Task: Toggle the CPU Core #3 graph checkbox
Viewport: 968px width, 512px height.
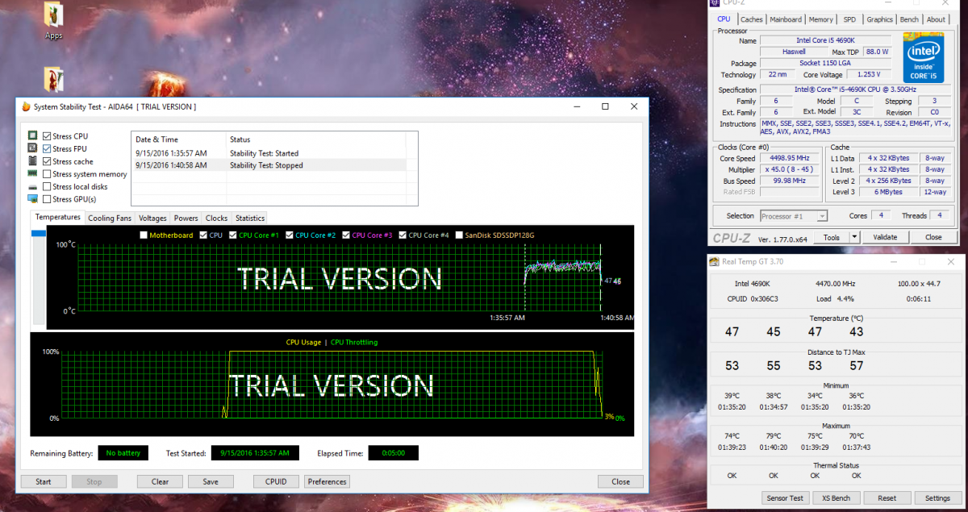Action: (346, 235)
